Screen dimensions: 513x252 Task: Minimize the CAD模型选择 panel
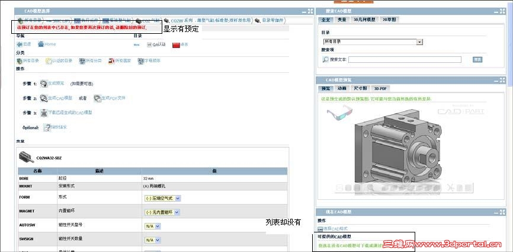pyautogui.click(x=304, y=11)
